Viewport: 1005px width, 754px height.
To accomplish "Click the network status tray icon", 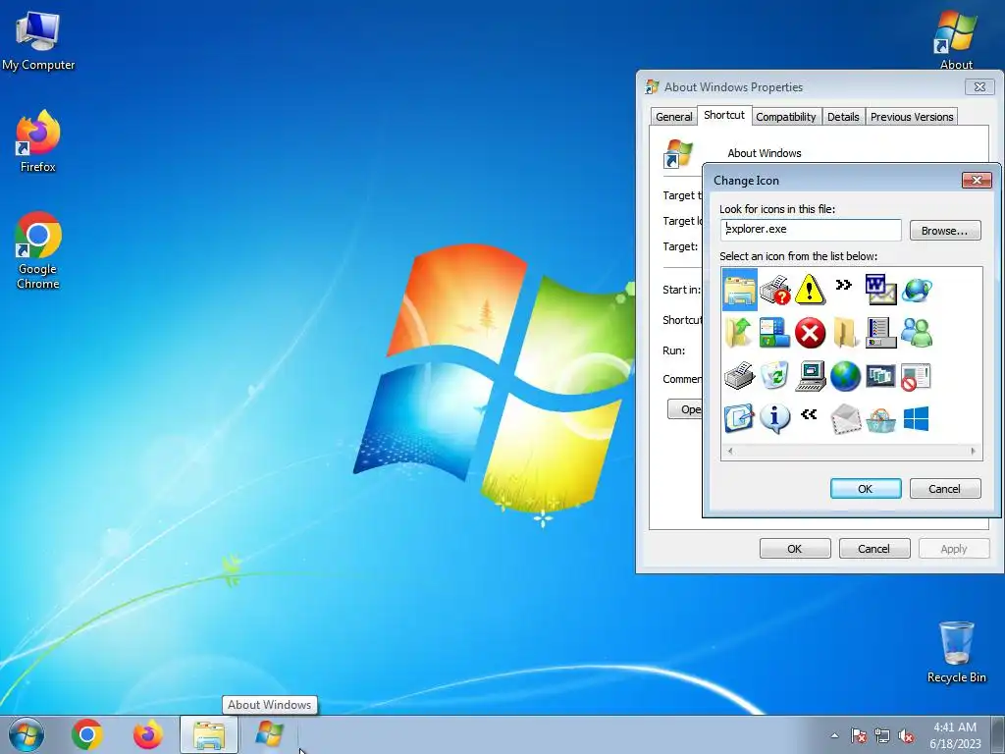I will 882,735.
